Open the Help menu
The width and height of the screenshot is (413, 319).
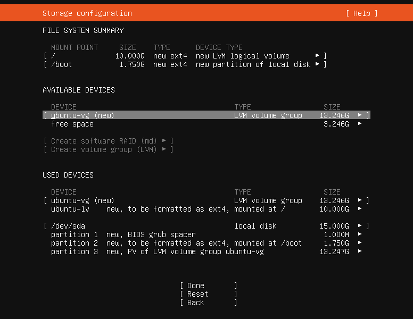point(361,13)
